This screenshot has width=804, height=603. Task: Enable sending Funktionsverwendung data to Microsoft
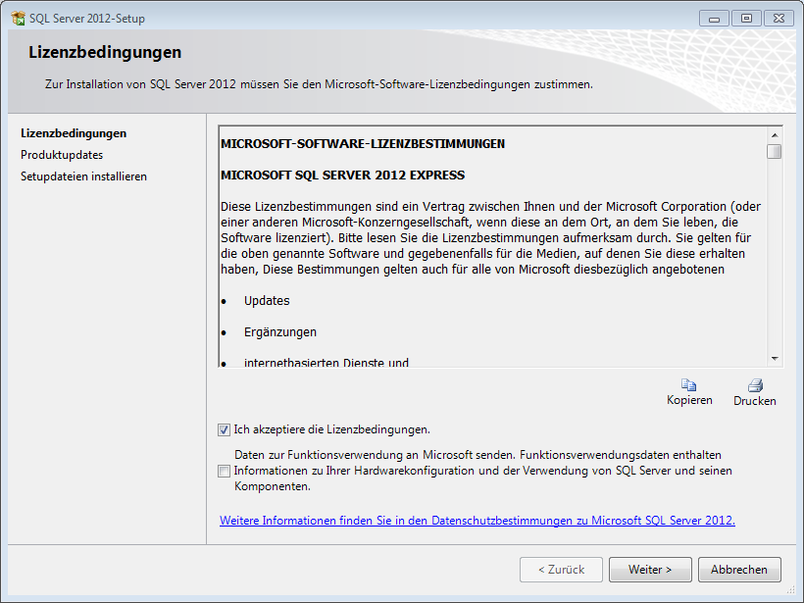coord(225,471)
